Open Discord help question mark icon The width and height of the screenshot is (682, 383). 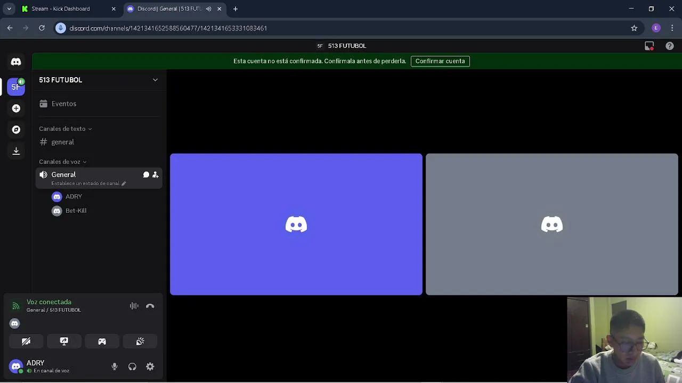tap(670, 46)
